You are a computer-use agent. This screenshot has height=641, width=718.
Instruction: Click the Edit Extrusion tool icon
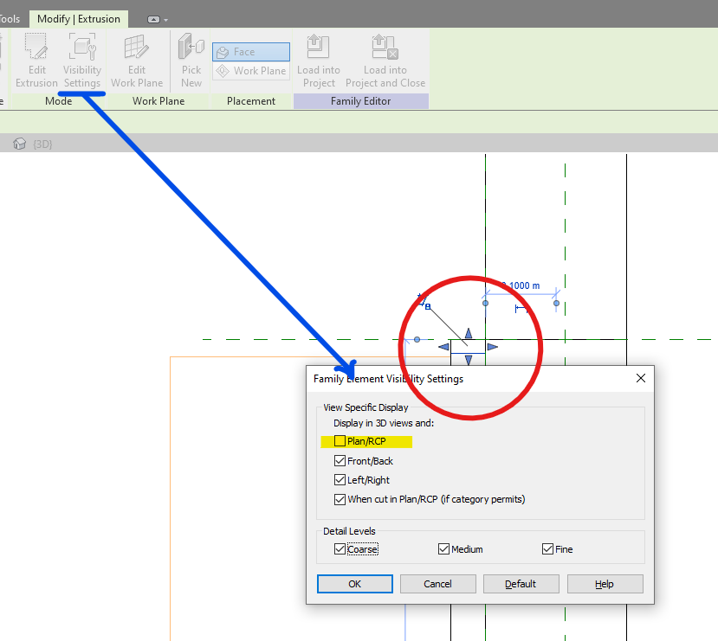click(36, 47)
